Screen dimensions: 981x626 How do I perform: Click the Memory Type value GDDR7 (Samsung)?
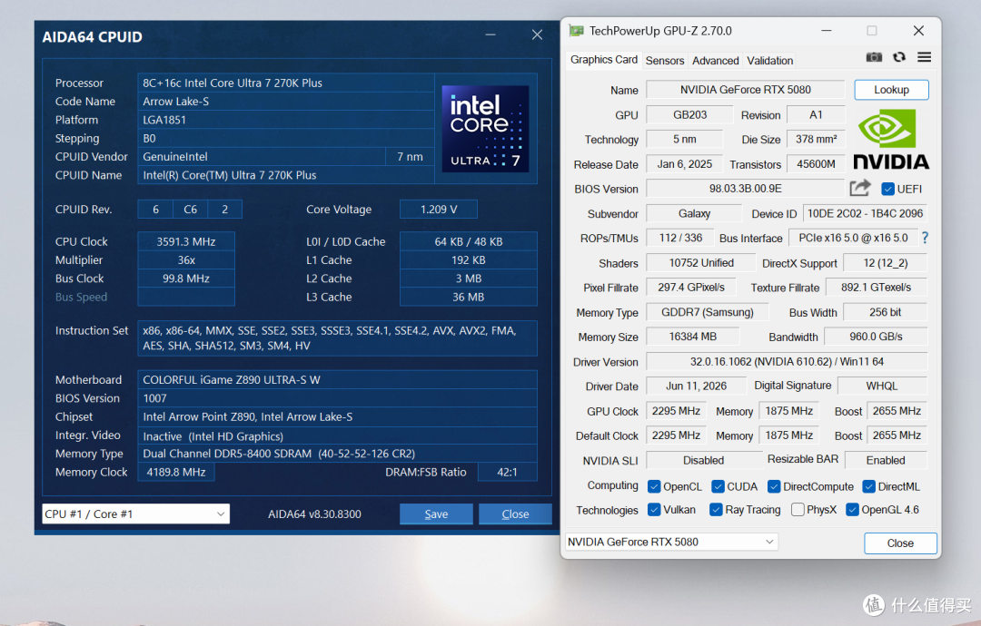[x=707, y=312]
